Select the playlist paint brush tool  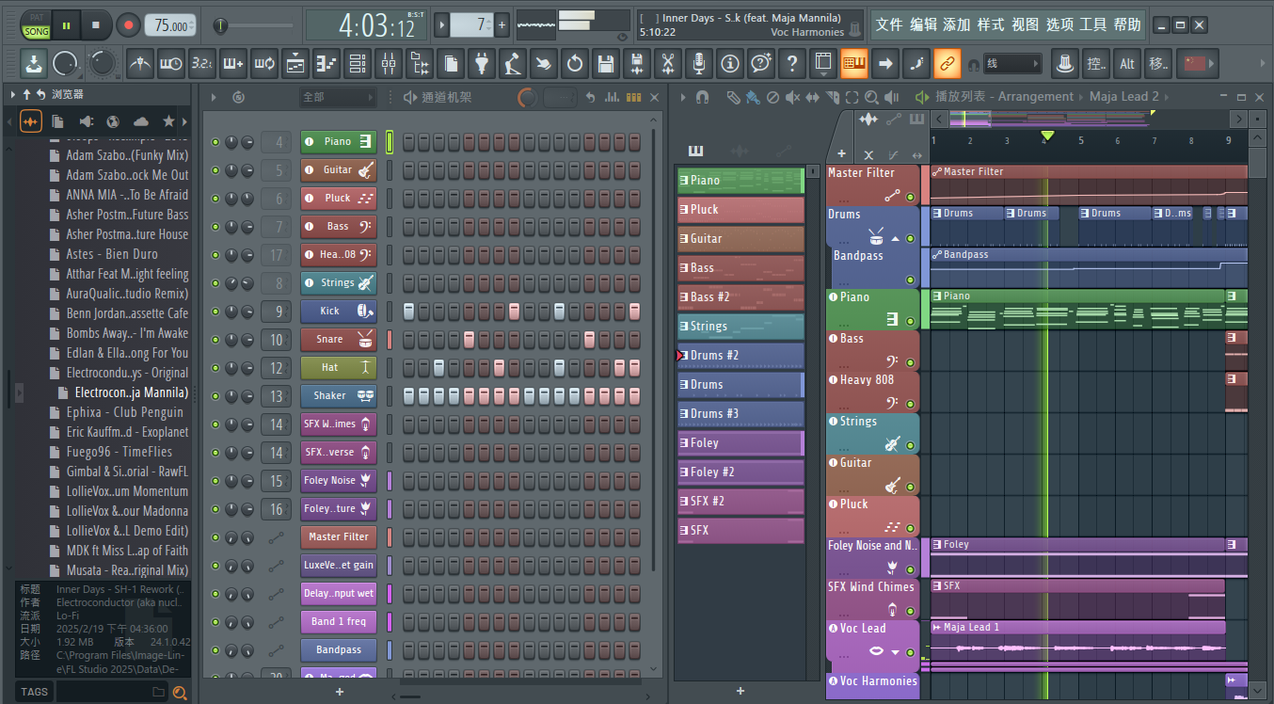(752, 97)
